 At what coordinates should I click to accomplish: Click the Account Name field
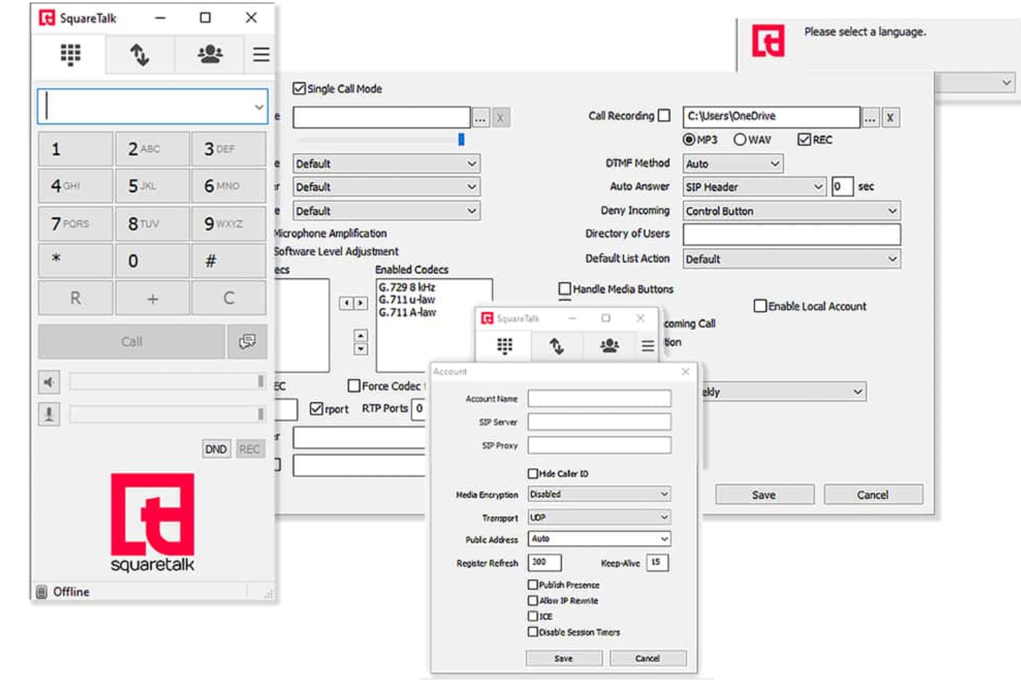599,399
